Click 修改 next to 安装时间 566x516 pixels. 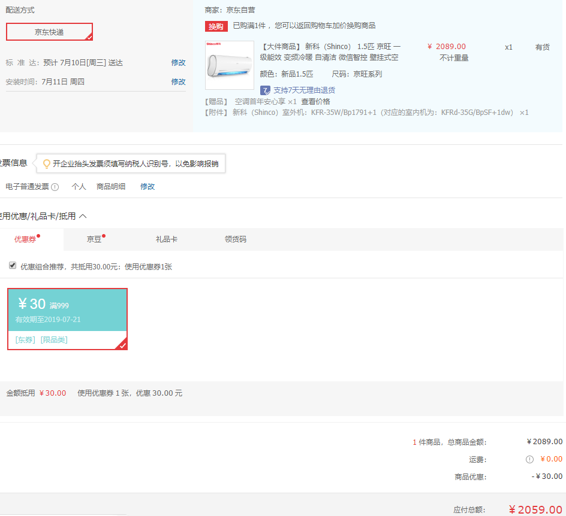click(x=178, y=82)
